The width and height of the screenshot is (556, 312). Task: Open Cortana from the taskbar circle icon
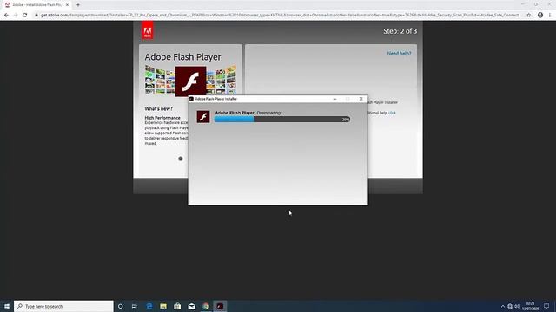click(x=120, y=306)
